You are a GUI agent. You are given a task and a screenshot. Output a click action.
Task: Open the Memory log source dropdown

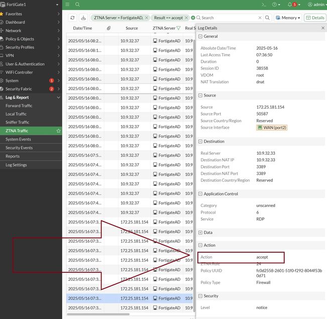[288, 18]
